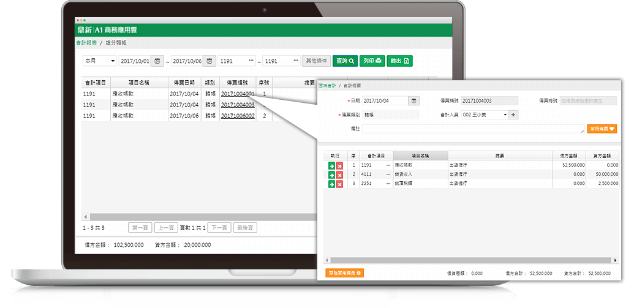Click 傳票類別 field showing 轉帳
This screenshot has height=308, width=634.
391,115
